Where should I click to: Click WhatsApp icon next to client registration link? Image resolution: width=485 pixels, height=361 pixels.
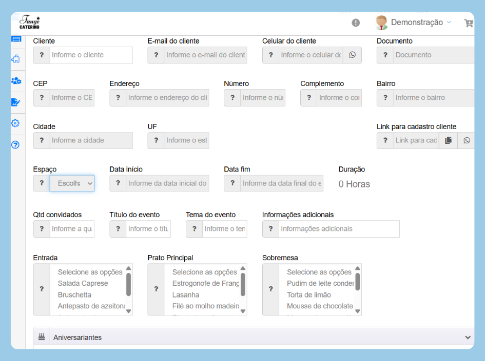(467, 140)
